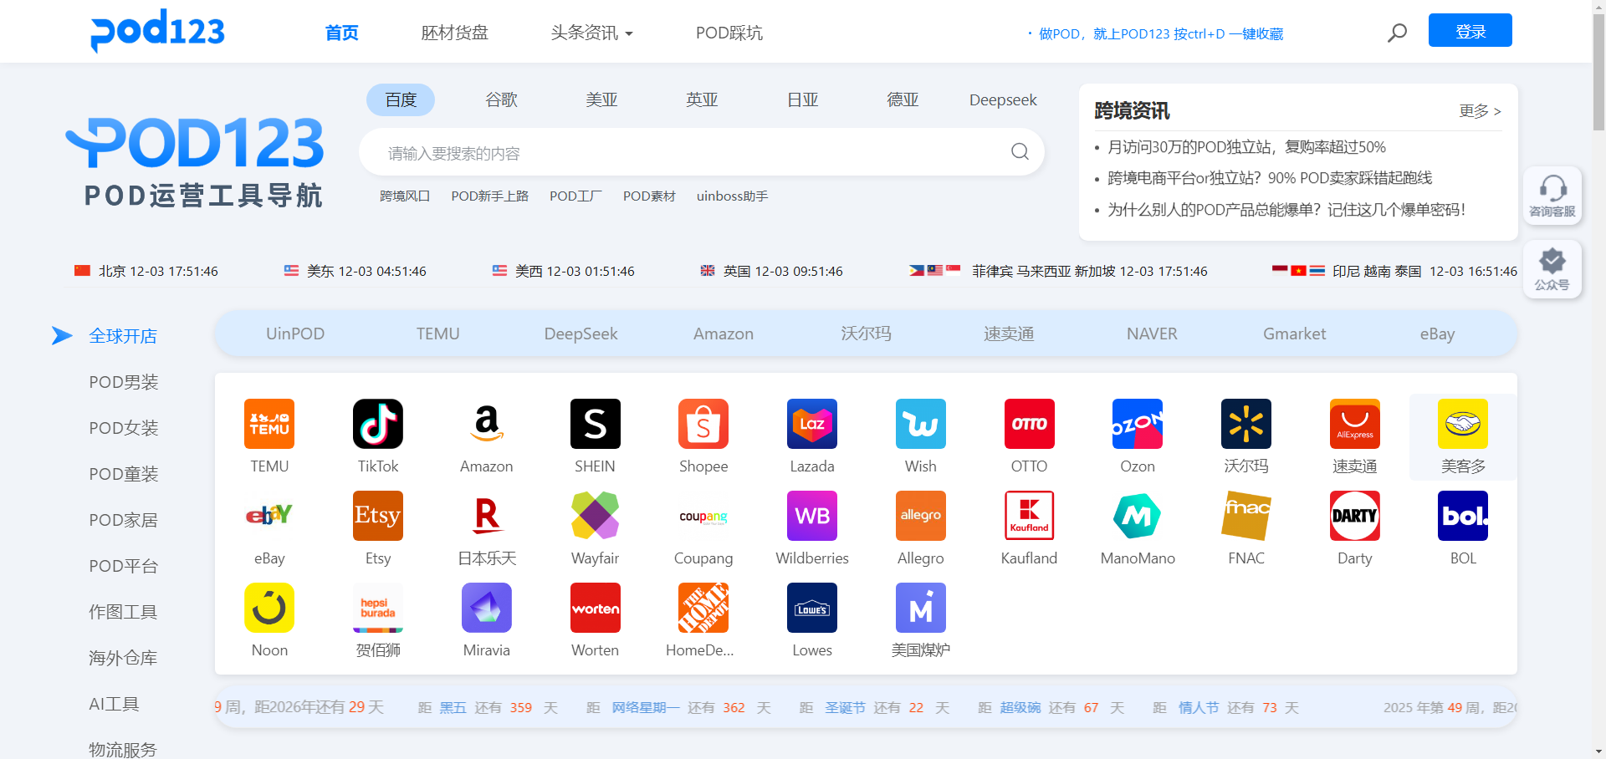Open the TikTok platform icon

[377, 424]
